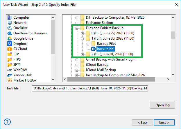The height and width of the screenshot is (129, 181).
Task: Select the WebDAV icon
Action: coord(10,70)
